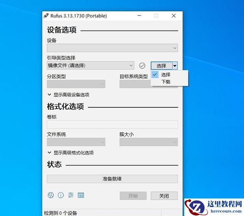Expand 显示高级设备选项
244x216 pixels.
point(68,95)
